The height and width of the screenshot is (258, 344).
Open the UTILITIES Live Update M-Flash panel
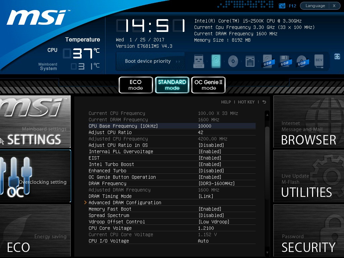(309, 176)
